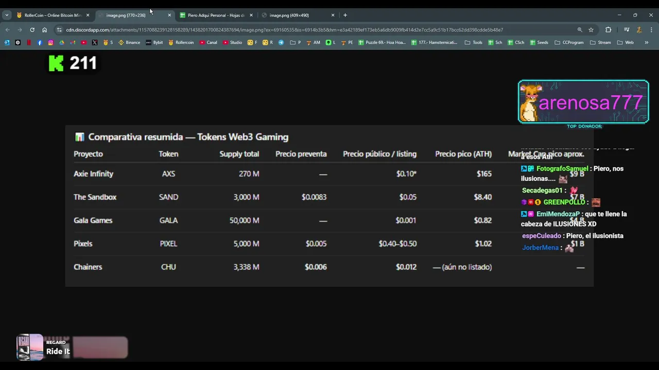Open the Sch spreadsheet bookmark
This screenshot has height=370, width=659.
click(x=495, y=43)
